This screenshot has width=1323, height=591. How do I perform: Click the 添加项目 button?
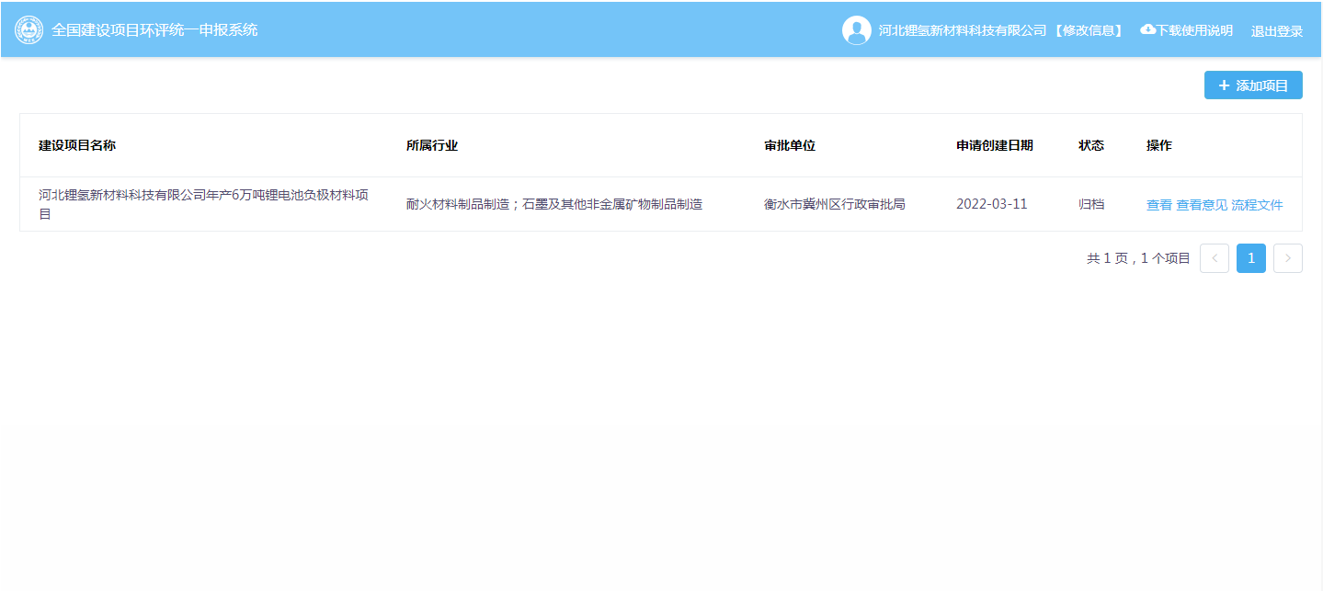1253,85
